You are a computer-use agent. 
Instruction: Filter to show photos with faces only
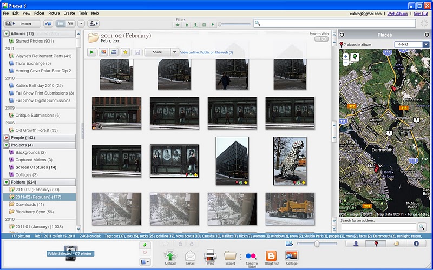(x=195, y=25)
